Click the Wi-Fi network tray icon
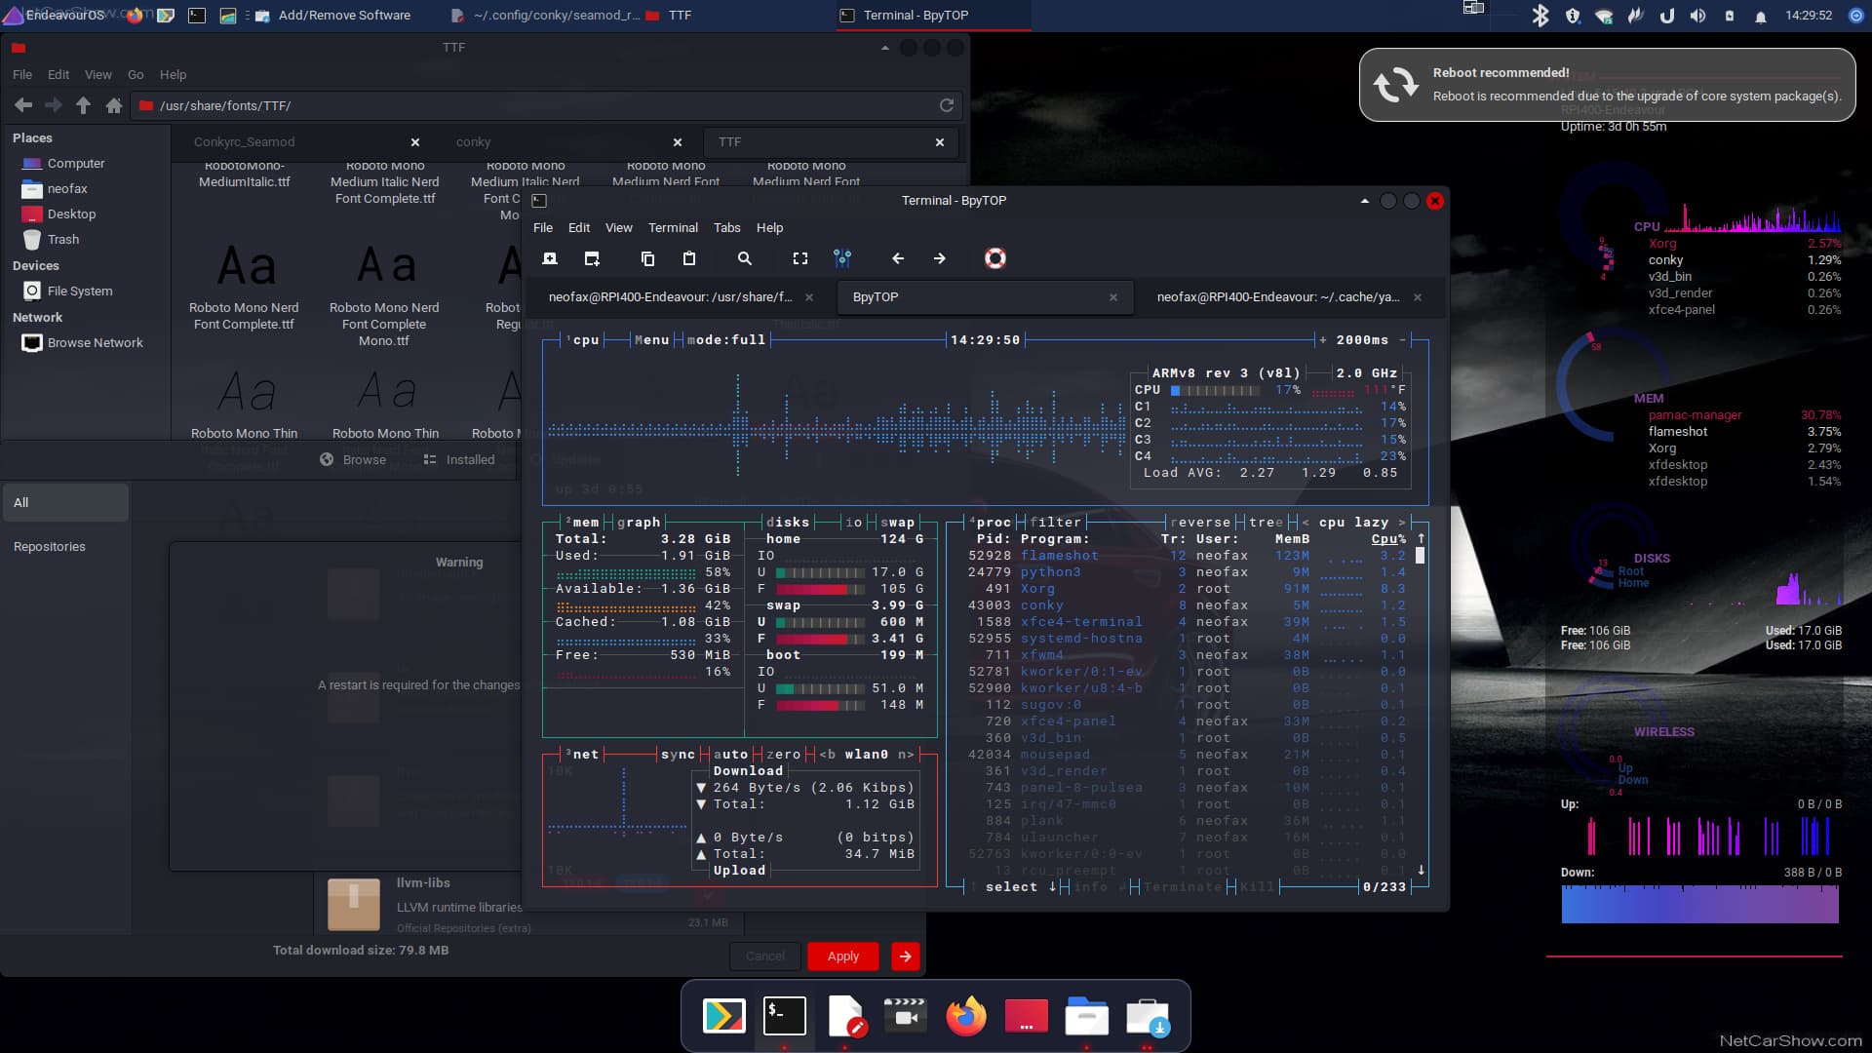This screenshot has width=1872, height=1053. coord(1604,16)
